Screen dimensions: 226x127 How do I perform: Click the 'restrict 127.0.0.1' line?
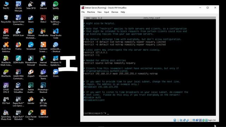pyautogui.click(x=95, y=53)
